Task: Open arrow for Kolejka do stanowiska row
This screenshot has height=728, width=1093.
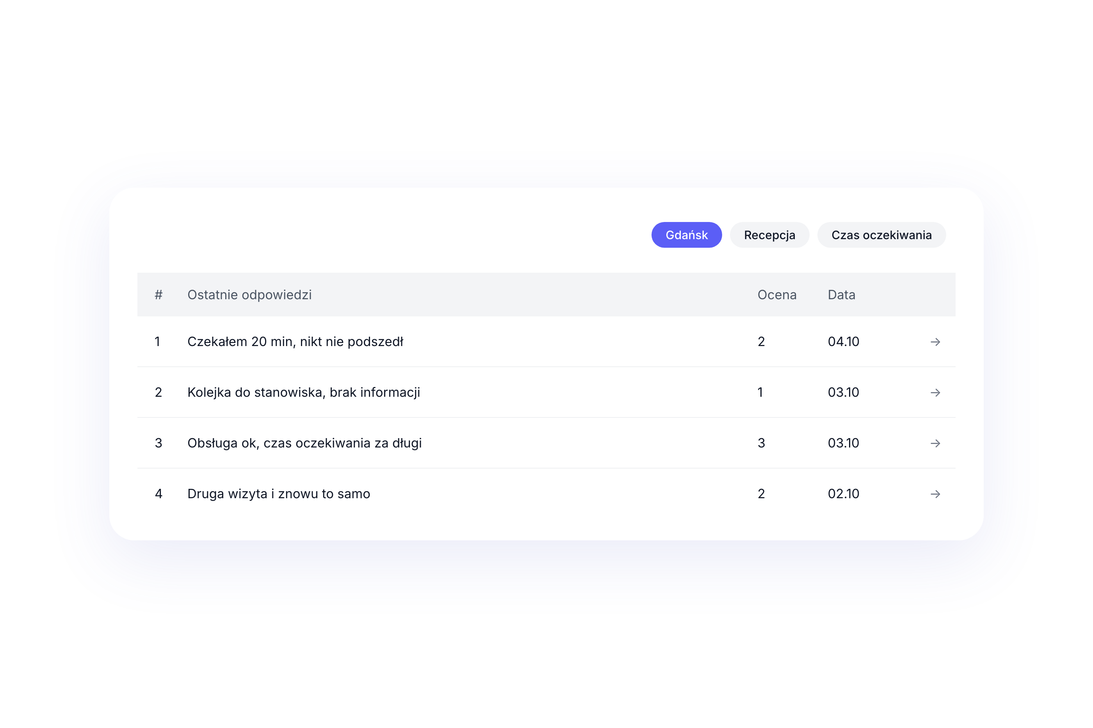Action: (935, 392)
